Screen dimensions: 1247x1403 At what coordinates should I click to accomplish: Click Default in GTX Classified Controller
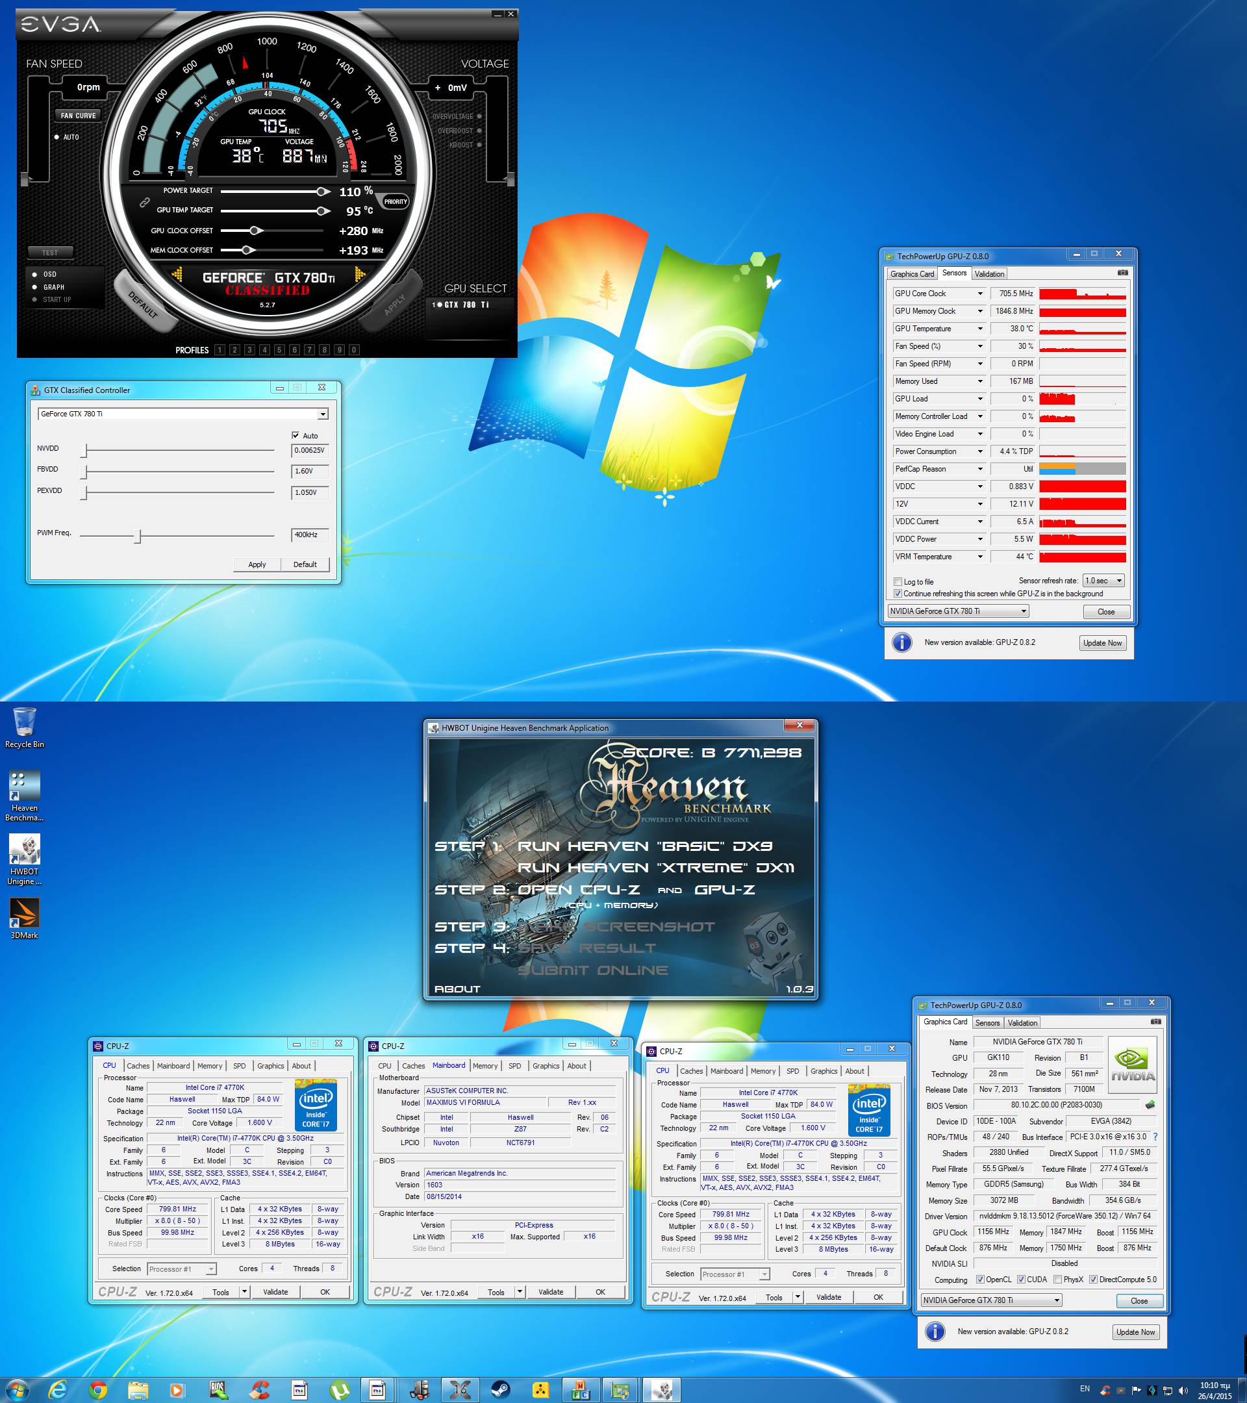305,564
